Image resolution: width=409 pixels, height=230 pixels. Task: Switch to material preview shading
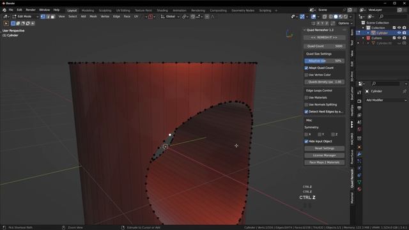coord(341,17)
